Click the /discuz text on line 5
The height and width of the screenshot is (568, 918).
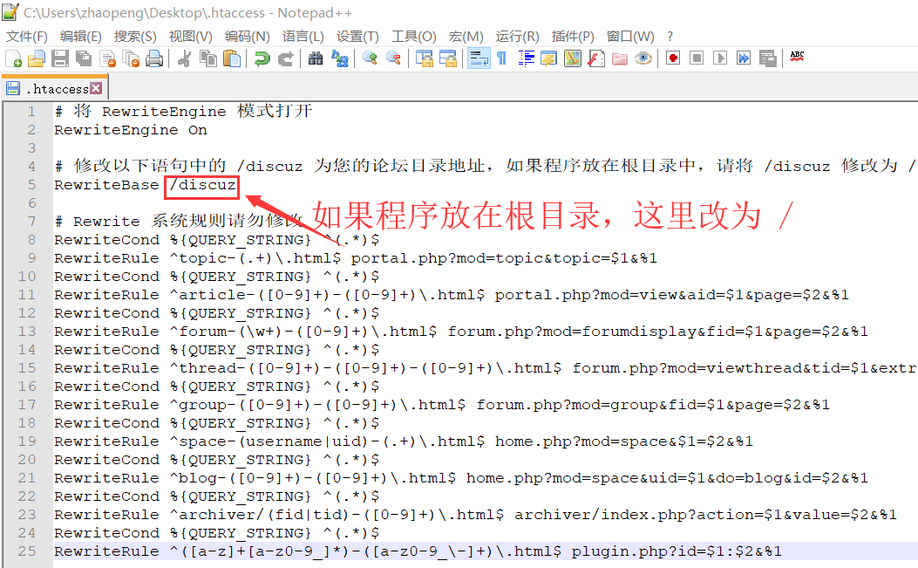tap(202, 185)
